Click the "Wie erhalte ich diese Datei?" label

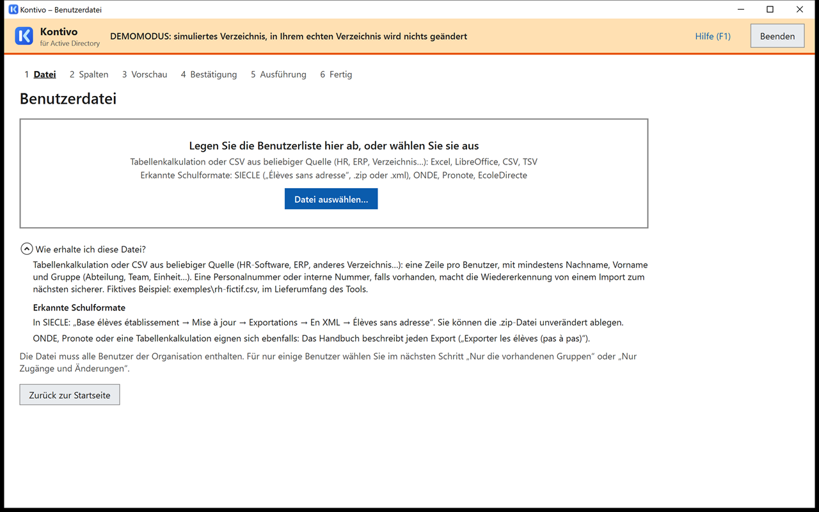tap(91, 249)
